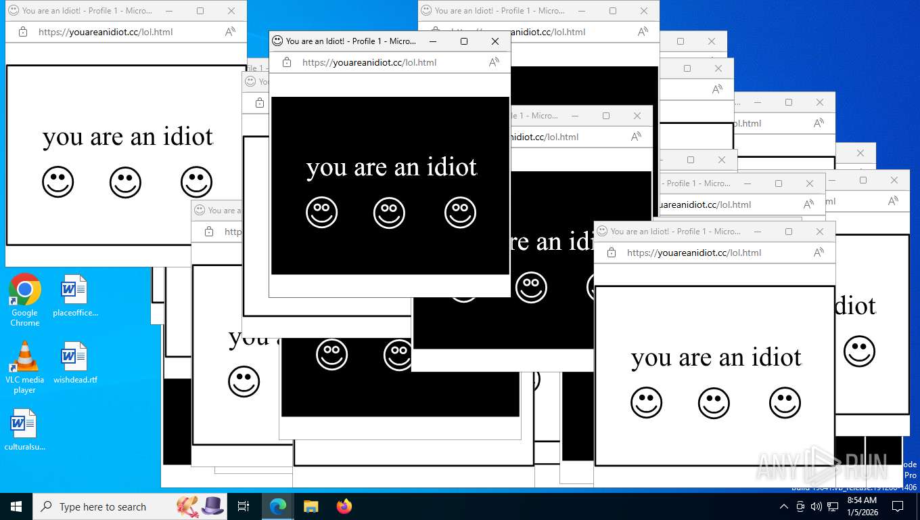The height and width of the screenshot is (520, 920).
Task: Click lock icon in top-left white window
Action: 23,32
